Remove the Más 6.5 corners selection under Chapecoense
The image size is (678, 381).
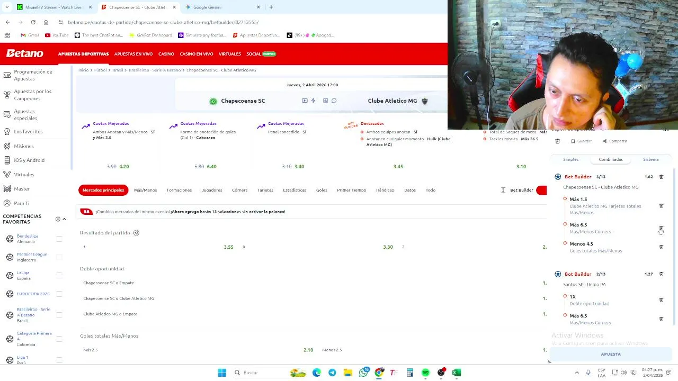click(x=661, y=228)
